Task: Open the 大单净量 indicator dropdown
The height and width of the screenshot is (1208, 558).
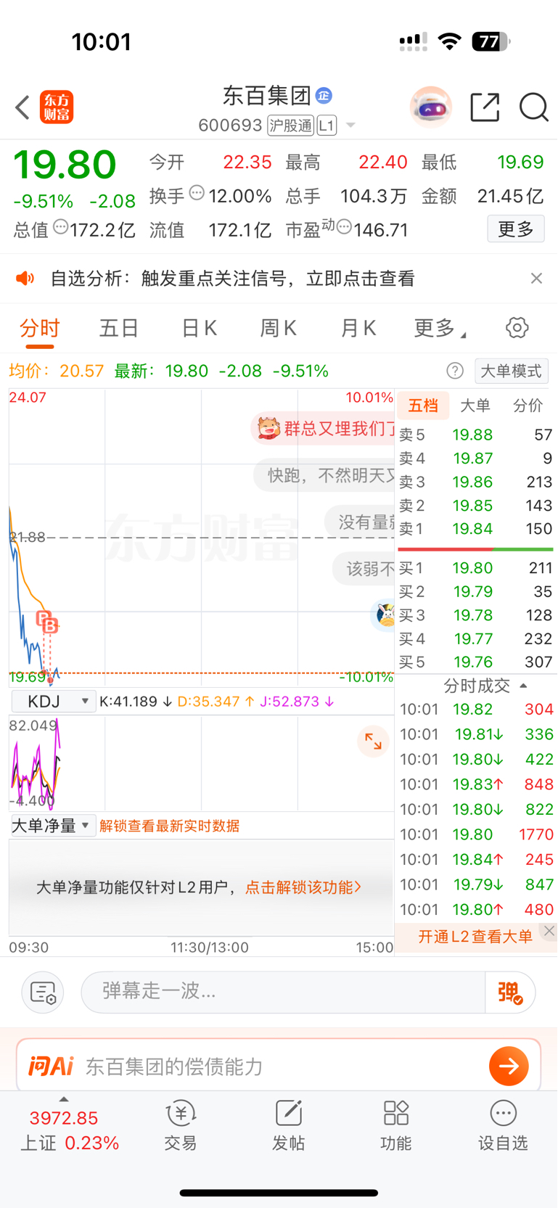Action: coord(54,826)
